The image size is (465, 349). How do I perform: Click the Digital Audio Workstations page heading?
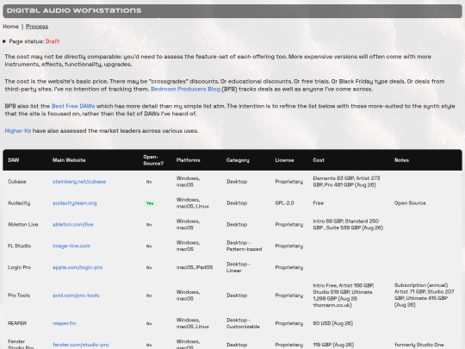tap(74, 10)
